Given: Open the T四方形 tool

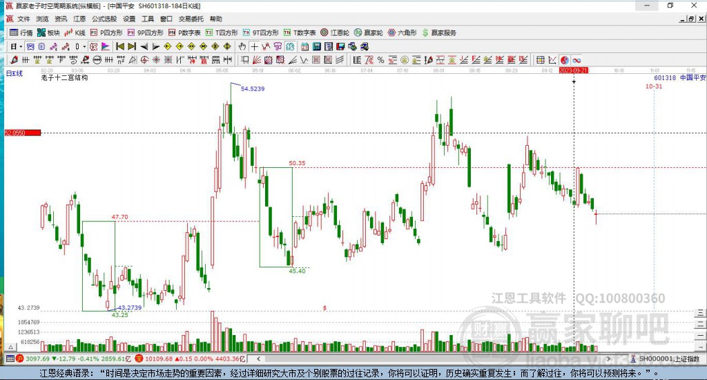Looking at the screenshot, I should coord(222,32).
